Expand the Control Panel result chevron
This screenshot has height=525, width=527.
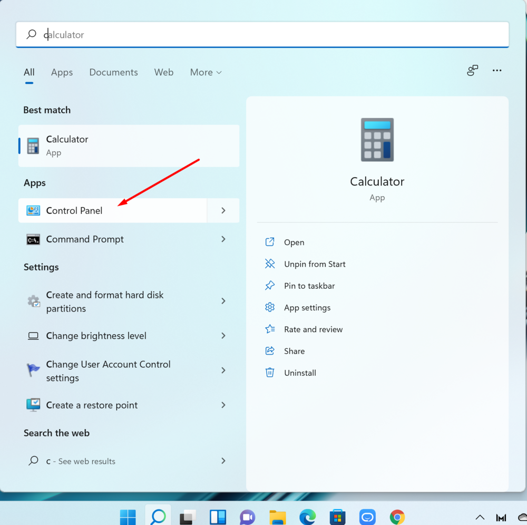223,210
